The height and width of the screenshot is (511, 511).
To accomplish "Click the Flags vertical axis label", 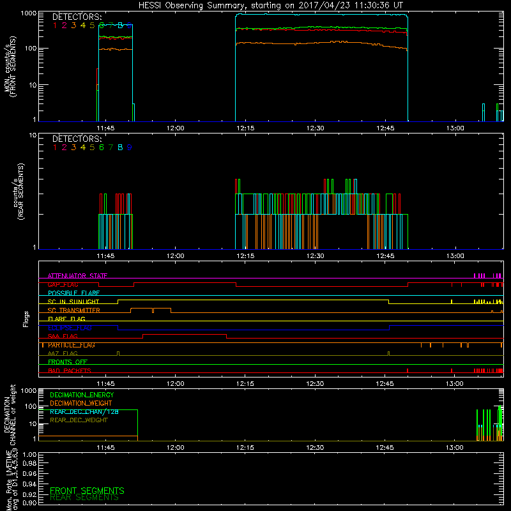I will [26, 319].
